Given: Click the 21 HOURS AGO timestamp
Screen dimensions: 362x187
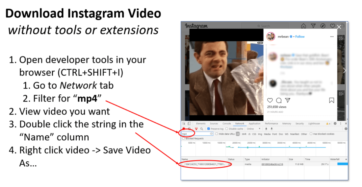Looking at the screenshot, I should [x=275, y=112].
